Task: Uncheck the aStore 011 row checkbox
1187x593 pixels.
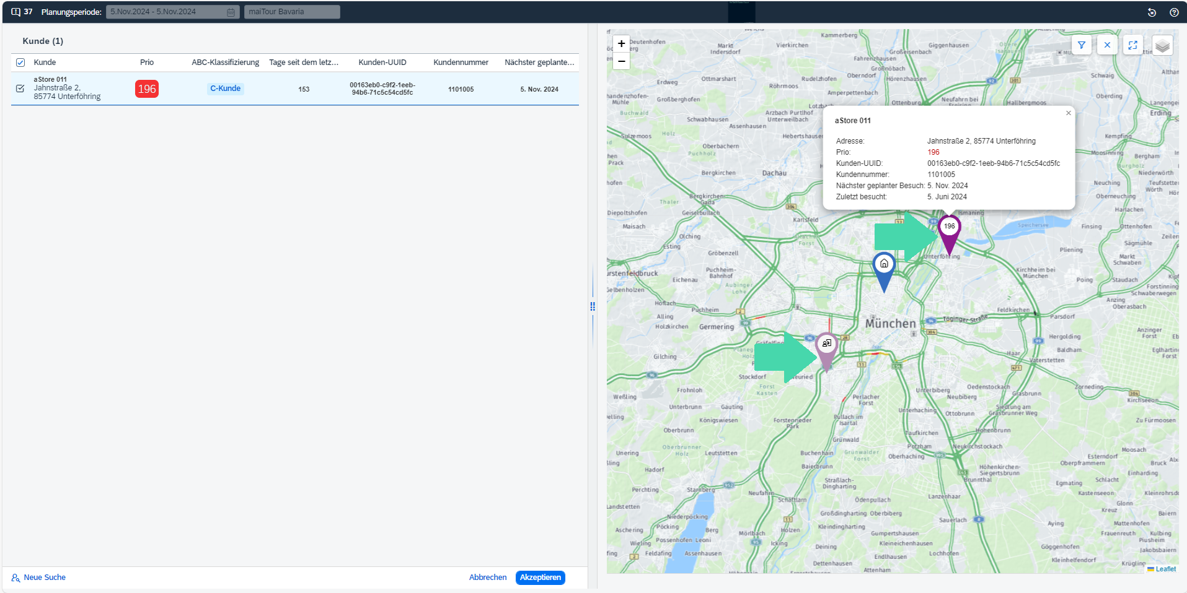Action: pos(20,89)
